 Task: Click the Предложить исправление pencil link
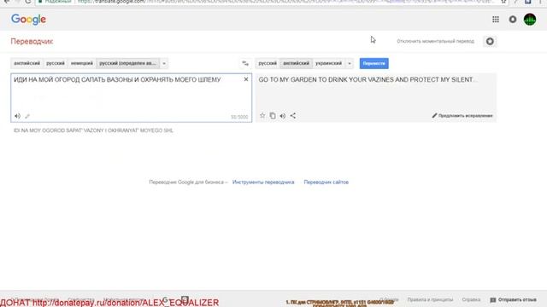[462, 116]
